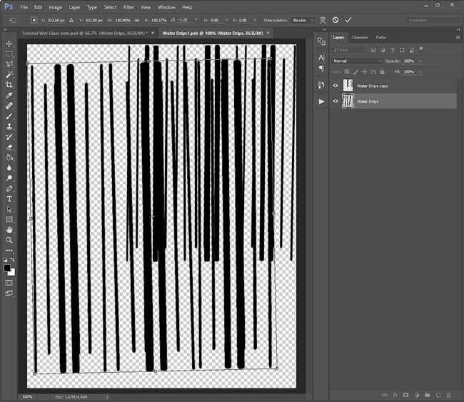The height and width of the screenshot is (402, 464).
Task: Select the Zoom tool
Action: click(9, 240)
